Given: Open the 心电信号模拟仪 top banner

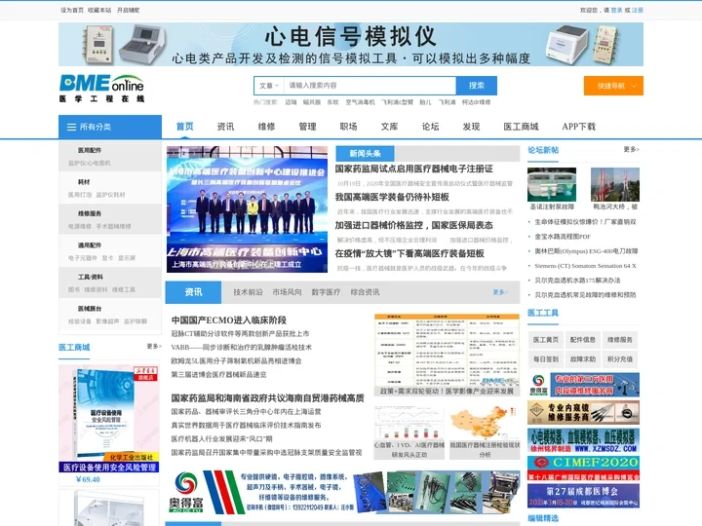Looking at the screenshot, I should 351,45.
